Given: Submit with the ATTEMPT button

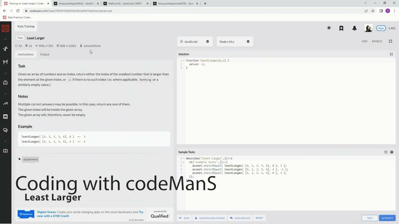Looking at the screenshot, I should [387, 218].
